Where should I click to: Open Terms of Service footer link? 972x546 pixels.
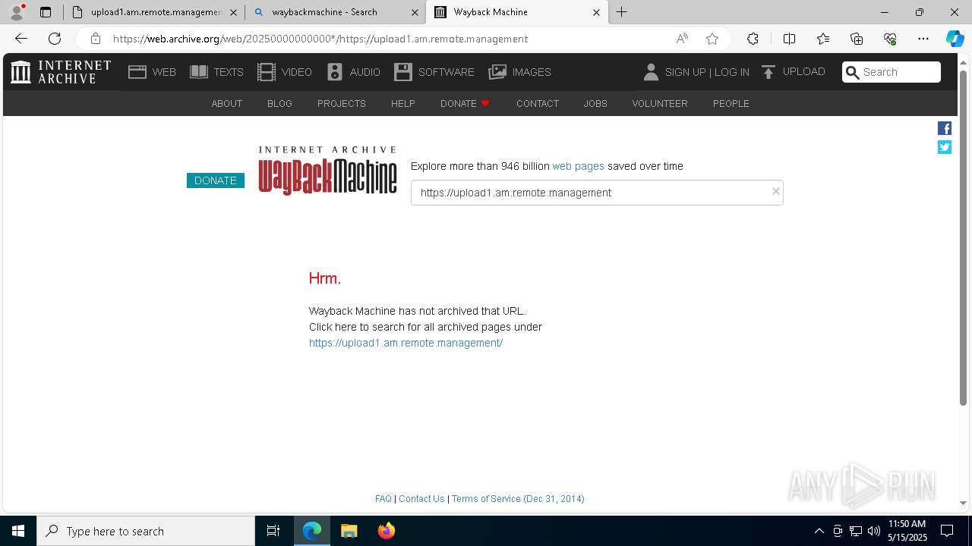tap(518, 498)
